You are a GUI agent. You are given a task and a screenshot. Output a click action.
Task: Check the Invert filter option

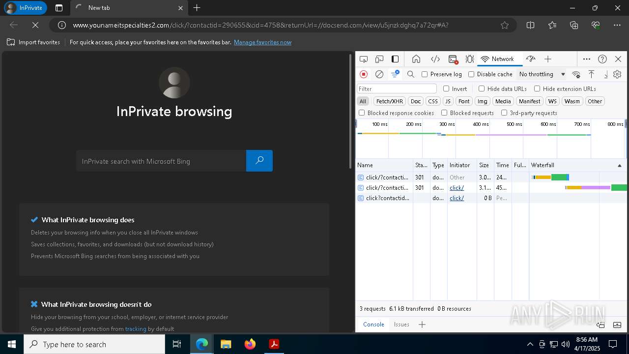pos(446,88)
